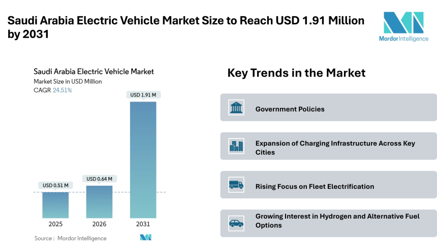Click the USD 0.64 M value label

[99, 179]
